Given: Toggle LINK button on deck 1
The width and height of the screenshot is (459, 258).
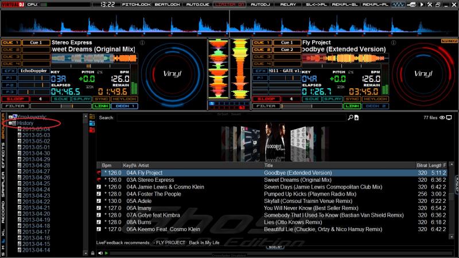Looking at the screenshot, I should [102, 106].
